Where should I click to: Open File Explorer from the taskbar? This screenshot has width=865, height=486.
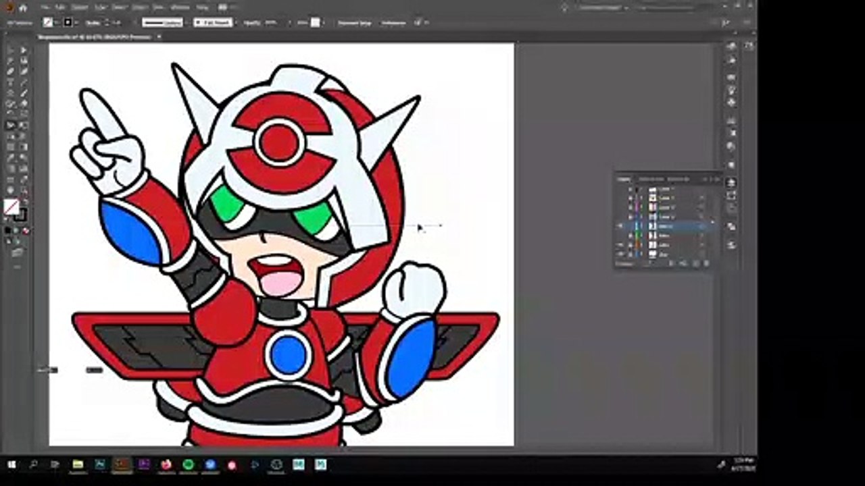tap(78, 464)
